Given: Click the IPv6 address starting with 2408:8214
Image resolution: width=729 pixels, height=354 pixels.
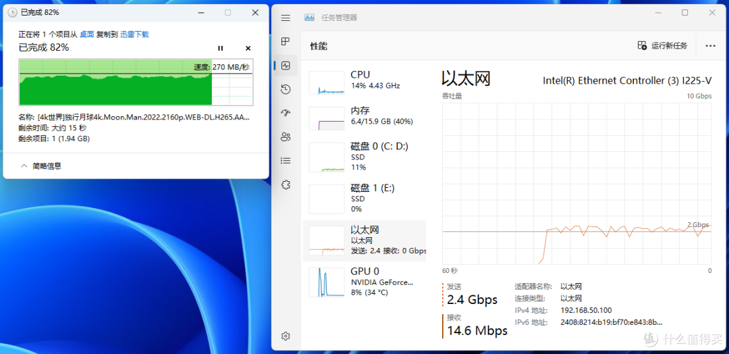Looking at the screenshot, I should point(612,323).
